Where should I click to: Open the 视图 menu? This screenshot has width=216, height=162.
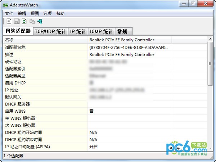tap(35, 13)
